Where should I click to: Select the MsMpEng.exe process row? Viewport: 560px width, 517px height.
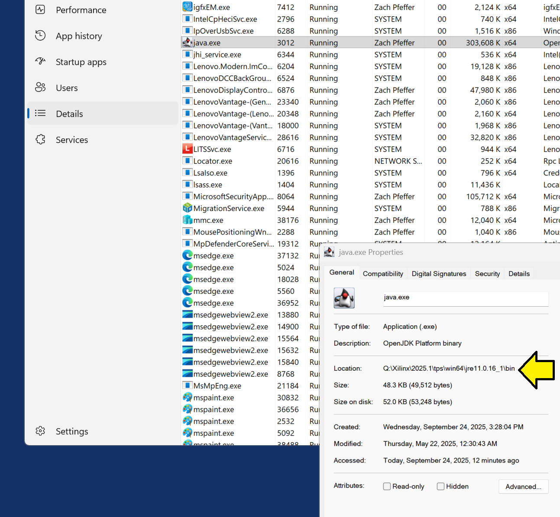click(x=217, y=386)
